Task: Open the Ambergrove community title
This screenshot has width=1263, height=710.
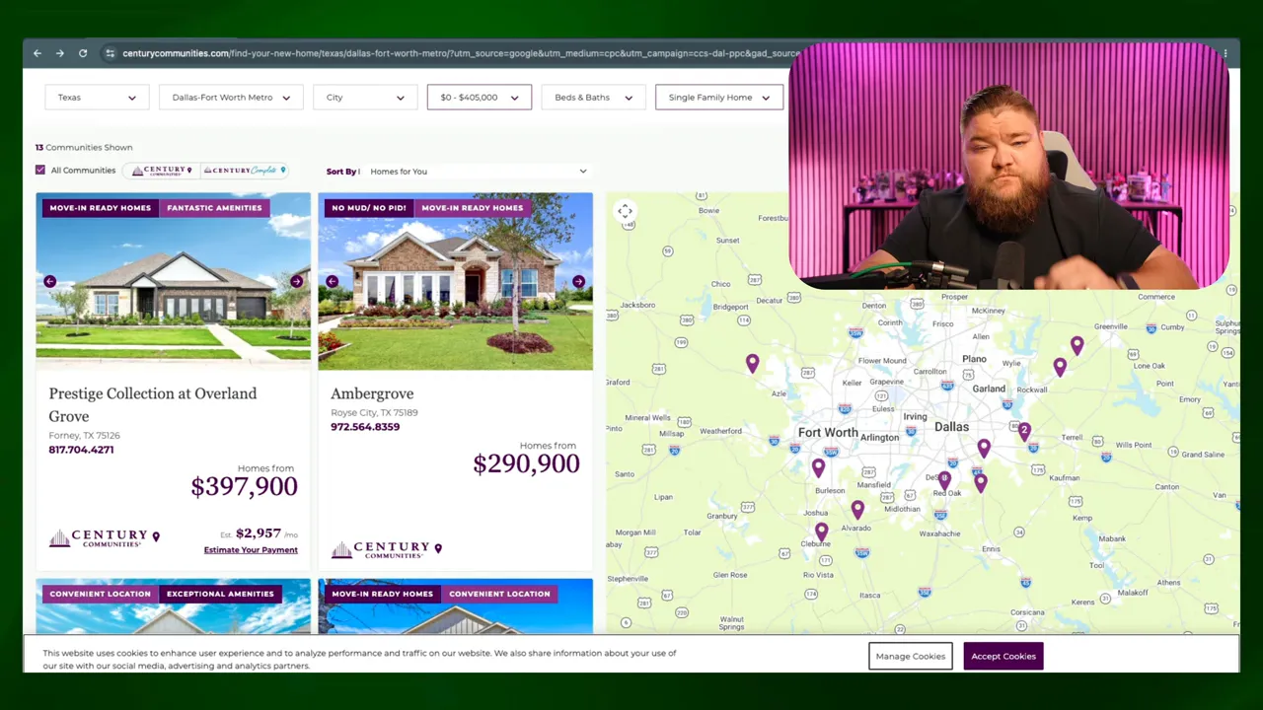Action: click(372, 393)
